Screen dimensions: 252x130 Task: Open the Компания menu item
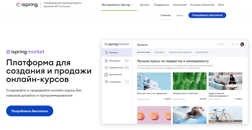tap(180, 5)
